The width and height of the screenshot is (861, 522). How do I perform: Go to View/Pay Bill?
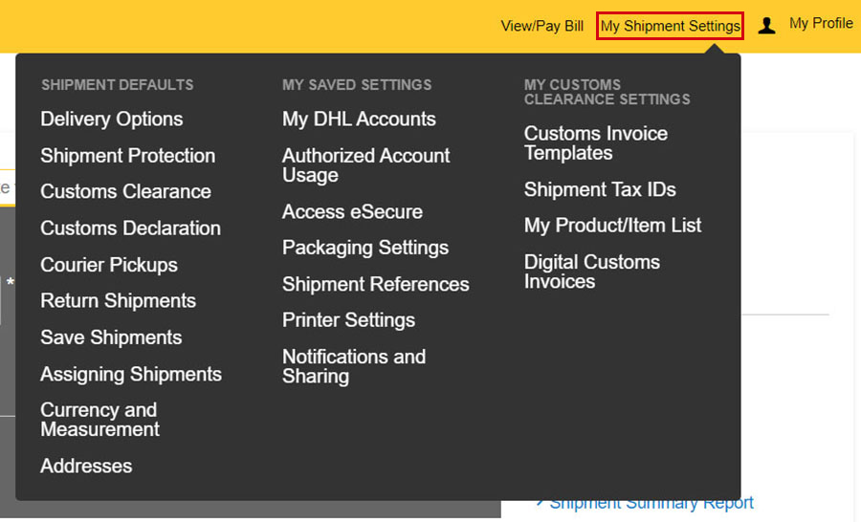[x=542, y=26]
